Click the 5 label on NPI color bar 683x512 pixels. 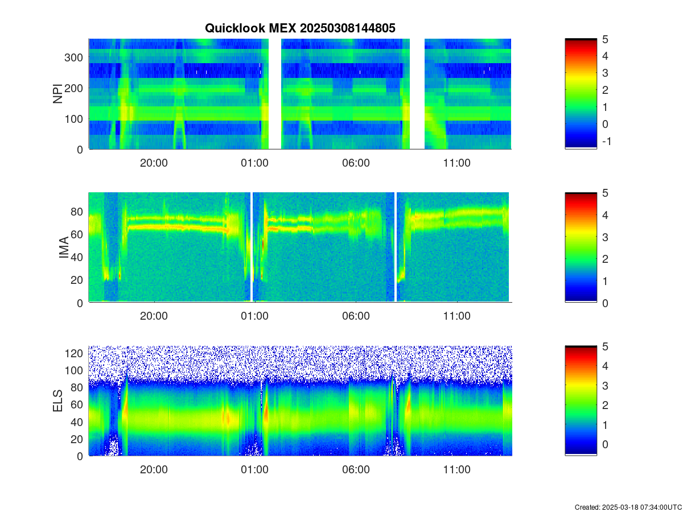coord(605,39)
